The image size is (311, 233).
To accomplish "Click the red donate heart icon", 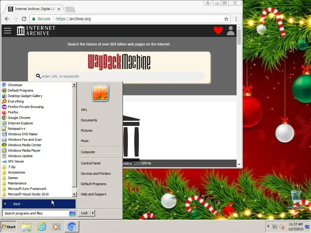I will coord(218,31).
